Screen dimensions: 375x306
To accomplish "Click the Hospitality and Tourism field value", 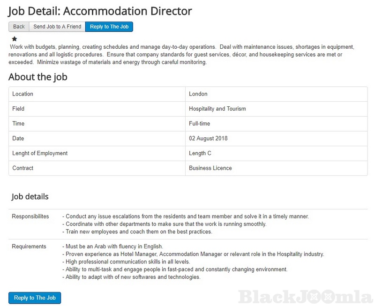I will (217, 109).
